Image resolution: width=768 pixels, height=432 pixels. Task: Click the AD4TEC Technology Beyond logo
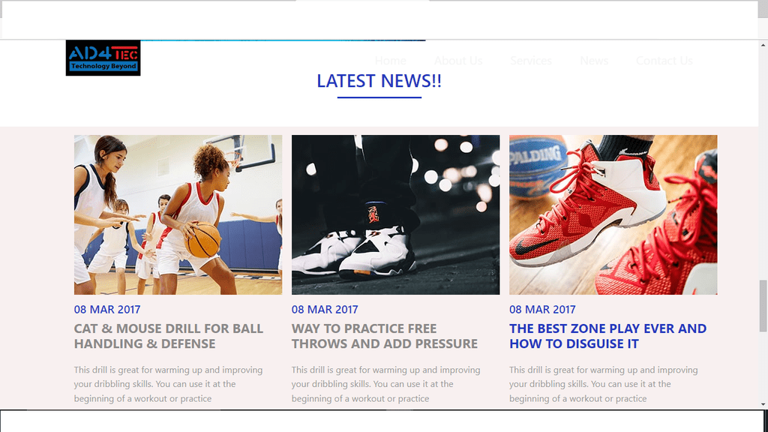pos(103,58)
